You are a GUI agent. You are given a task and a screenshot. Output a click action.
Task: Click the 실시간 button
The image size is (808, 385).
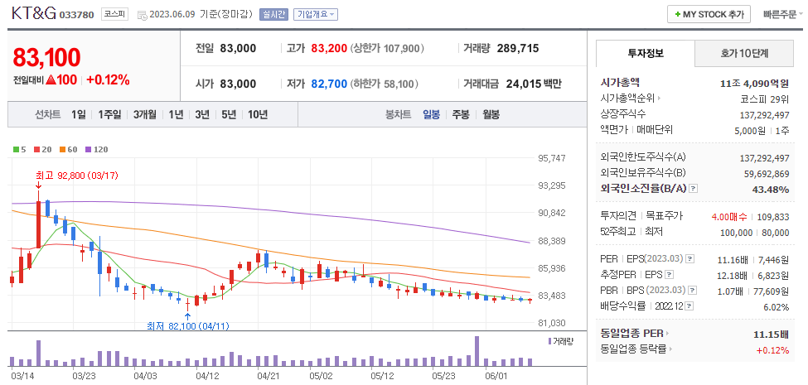[x=273, y=14]
